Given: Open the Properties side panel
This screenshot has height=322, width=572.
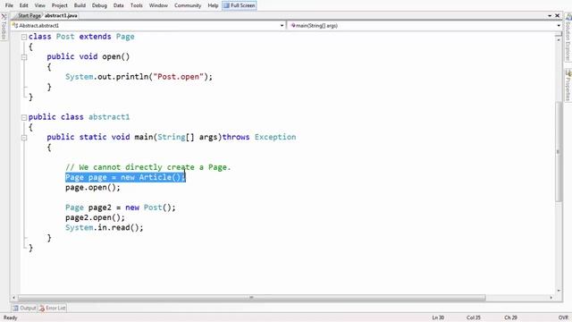Looking at the screenshot, I should pyautogui.click(x=568, y=85).
